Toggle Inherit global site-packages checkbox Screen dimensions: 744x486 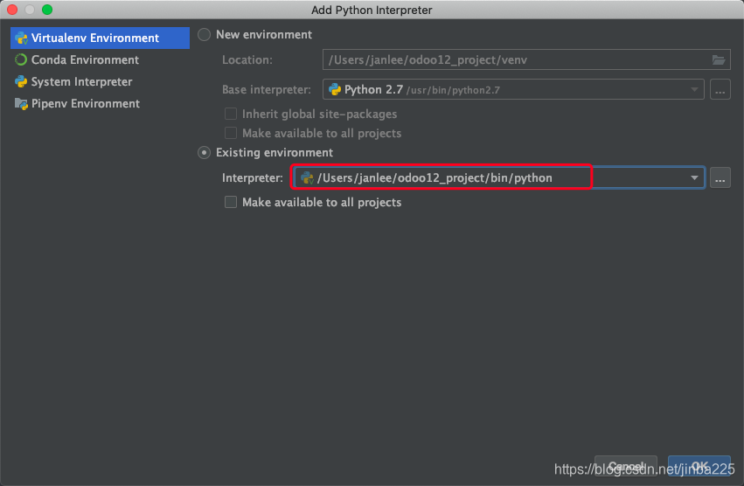(x=231, y=114)
